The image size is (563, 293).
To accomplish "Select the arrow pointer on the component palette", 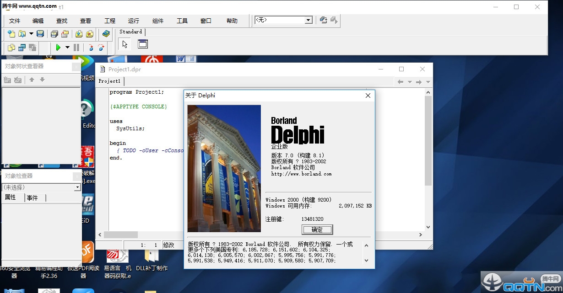I will pos(125,44).
